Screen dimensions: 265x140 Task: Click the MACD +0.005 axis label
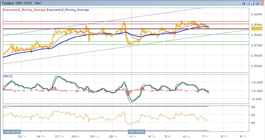pyautogui.click(x=256, y=82)
